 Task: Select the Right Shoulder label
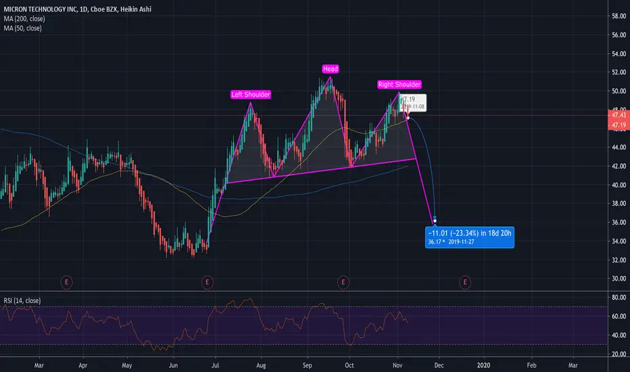(x=399, y=85)
